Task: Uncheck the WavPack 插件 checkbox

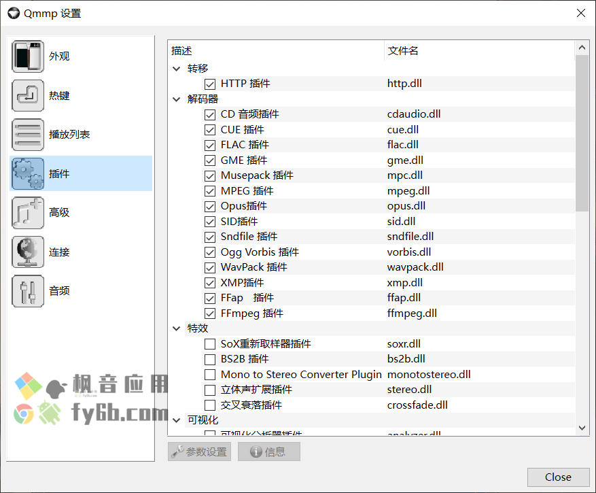Action: click(x=210, y=267)
